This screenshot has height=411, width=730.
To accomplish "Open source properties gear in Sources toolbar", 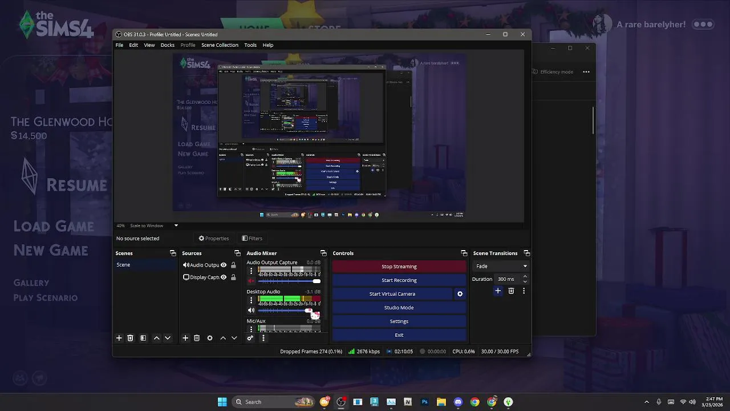I will (x=210, y=338).
